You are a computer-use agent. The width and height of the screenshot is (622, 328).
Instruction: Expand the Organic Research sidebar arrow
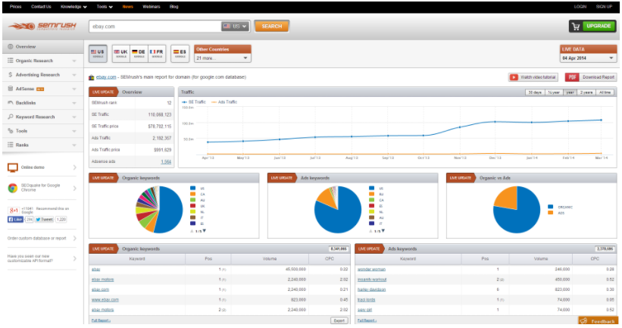(x=74, y=61)
